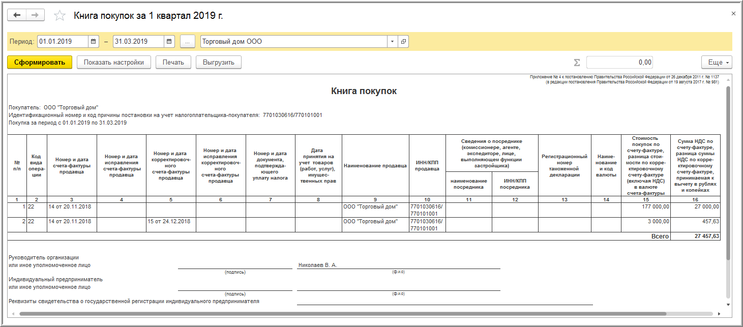Open calendar for end date 31.03.2019
The width and height of the screenshot is (743, 327).
(x=169, y=41)
